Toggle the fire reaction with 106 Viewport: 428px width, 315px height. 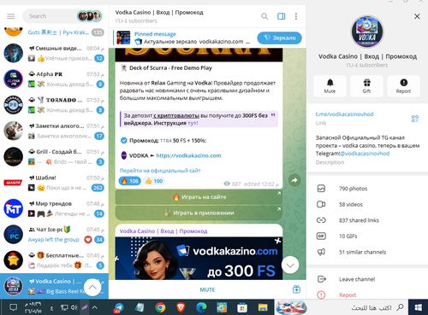click(129, 181)
